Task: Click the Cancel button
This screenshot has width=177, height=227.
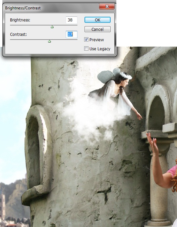Action: tap(98, 29)
